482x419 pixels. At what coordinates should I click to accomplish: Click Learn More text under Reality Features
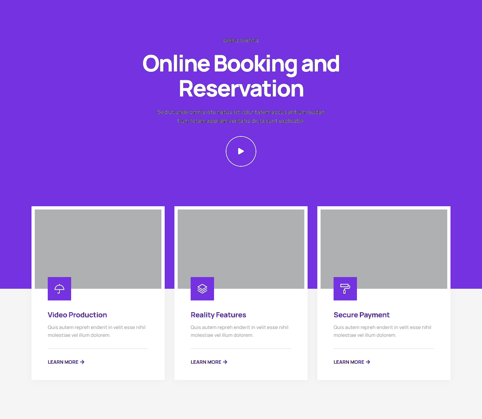[206, 362]
